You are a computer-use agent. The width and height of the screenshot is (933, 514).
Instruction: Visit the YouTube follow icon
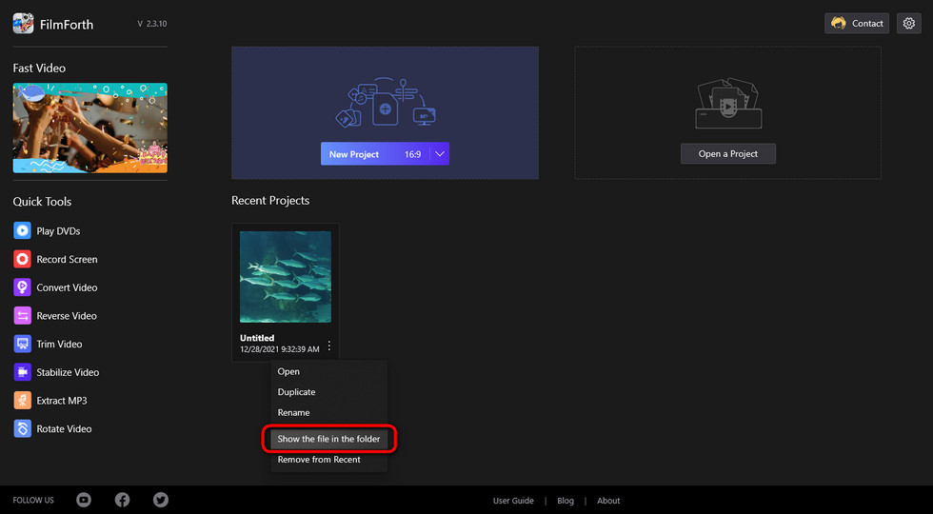pyautogui.click(x=84, y=501)
